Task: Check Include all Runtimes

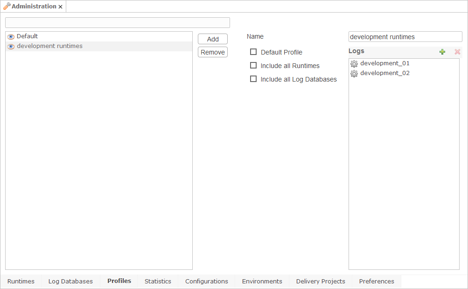Action: coord(253,65)
